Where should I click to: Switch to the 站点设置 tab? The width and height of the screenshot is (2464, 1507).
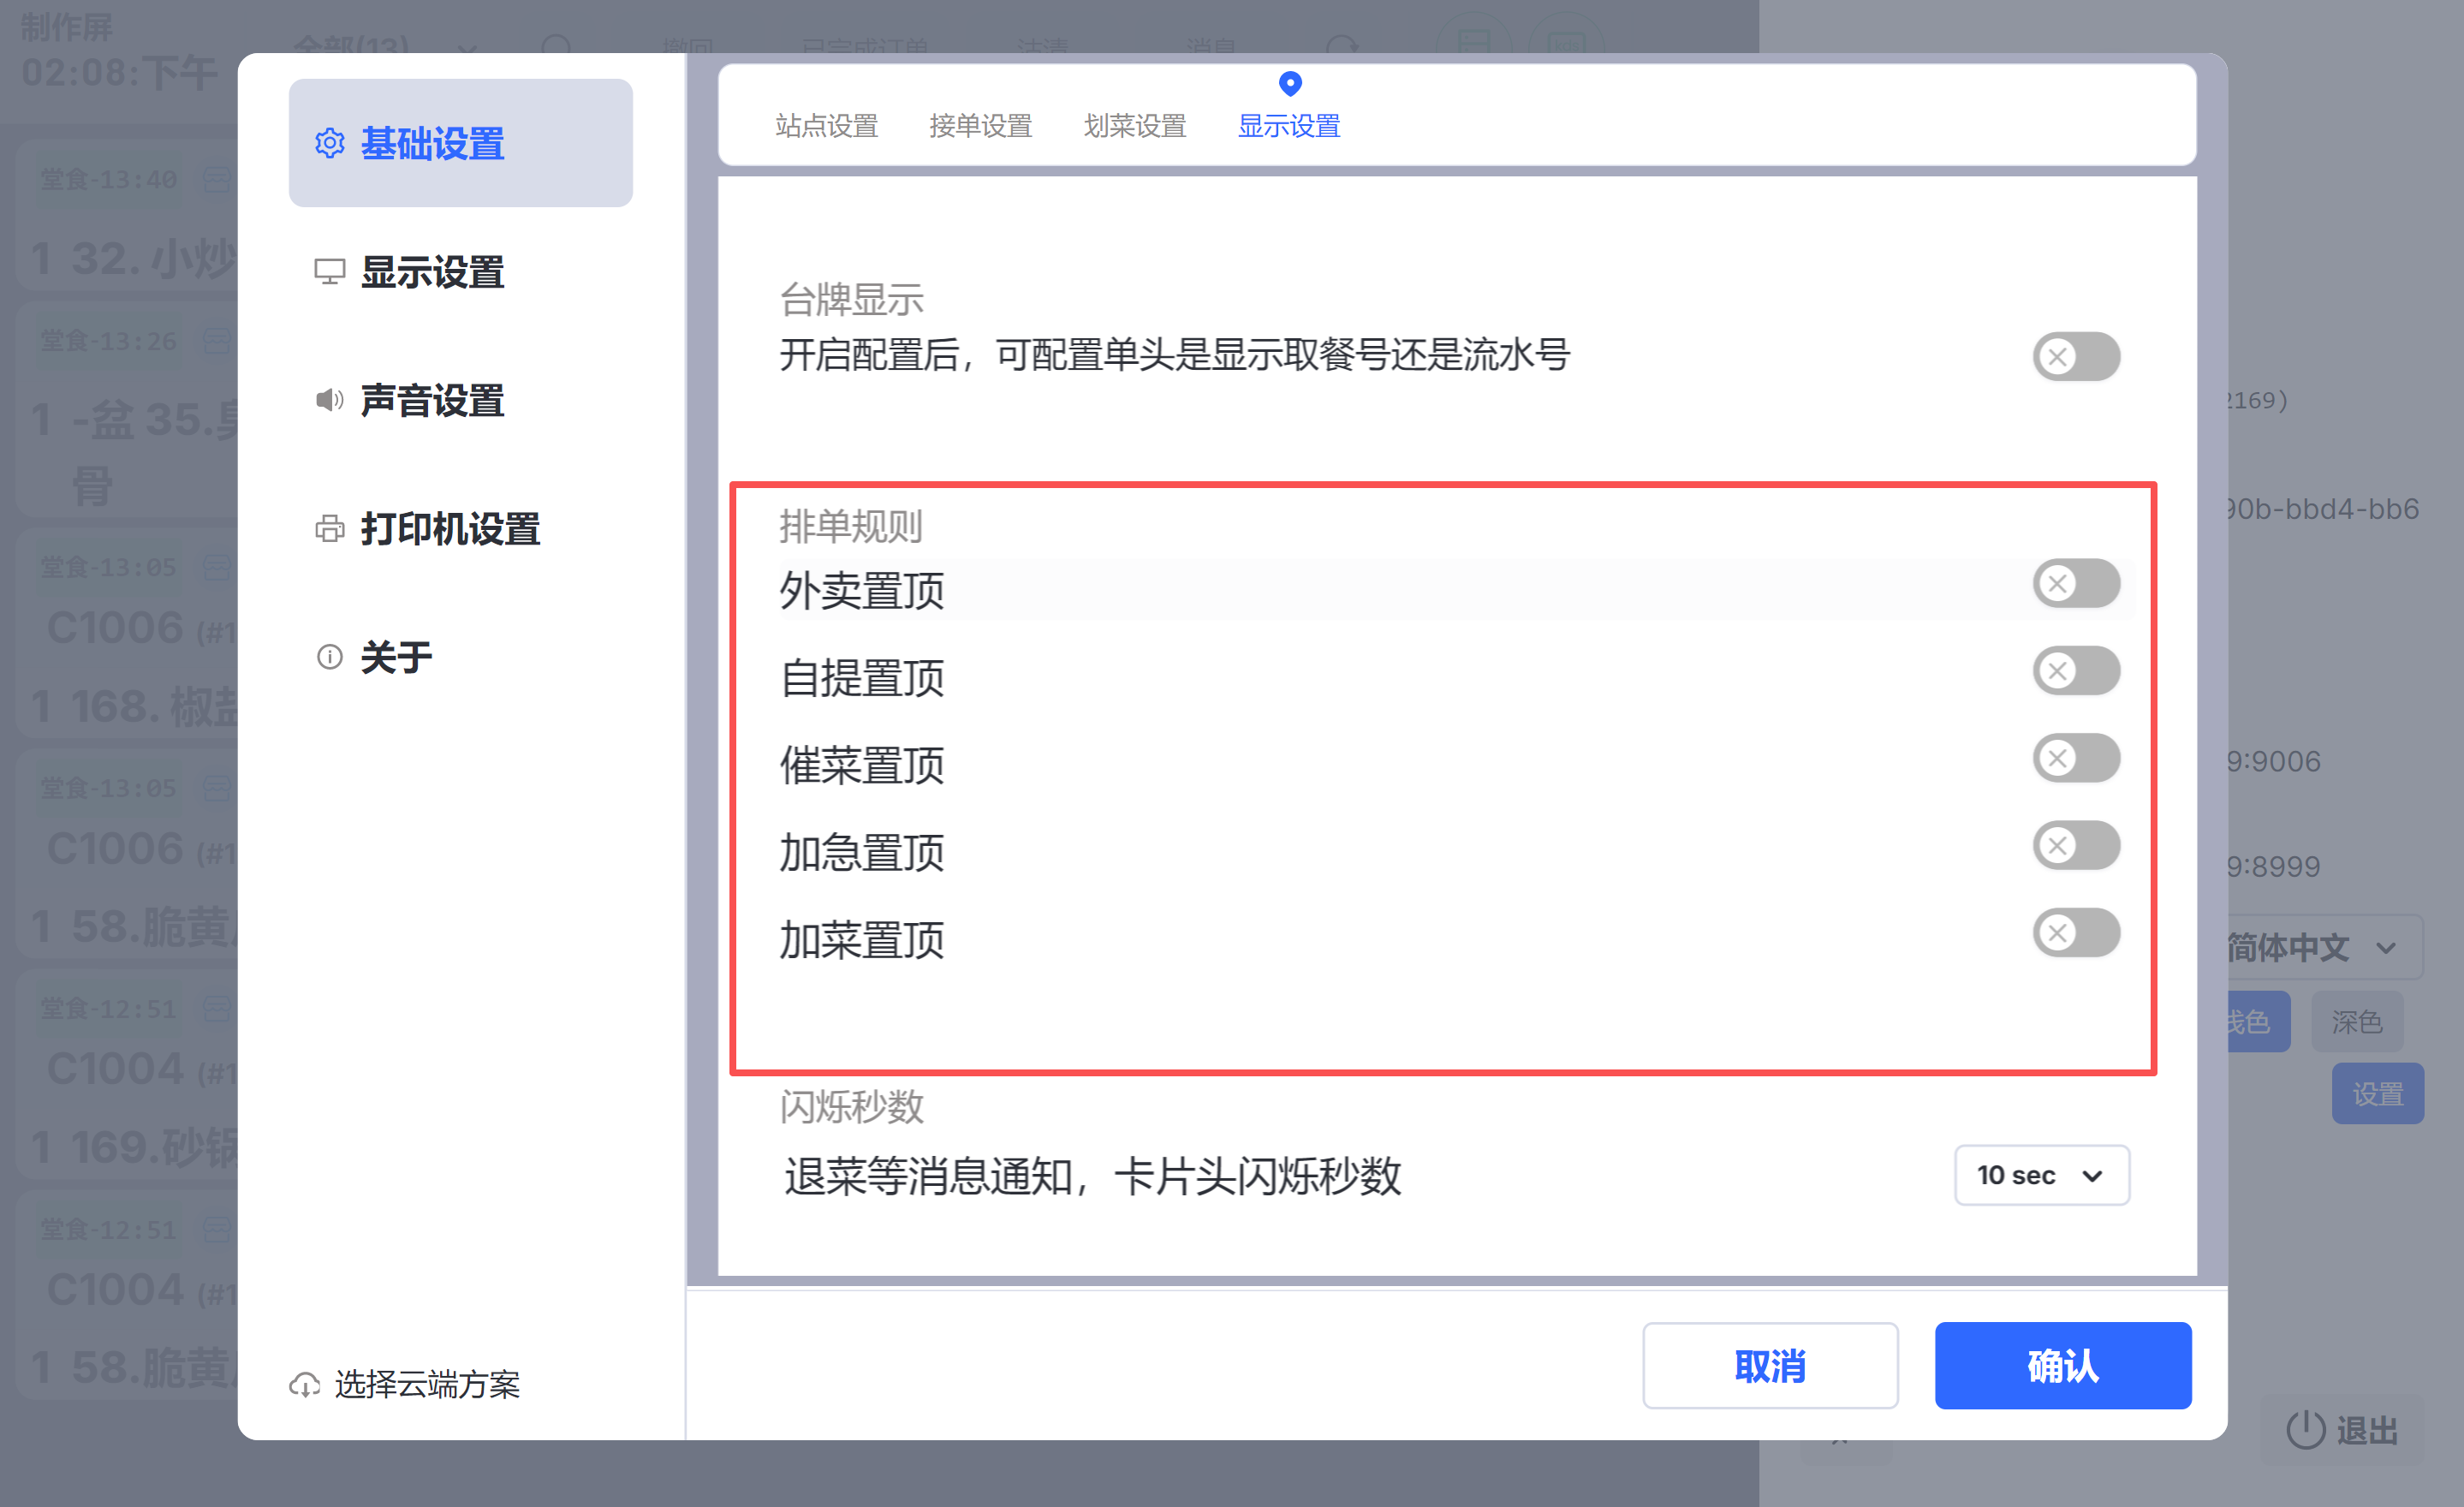(826, 126)
